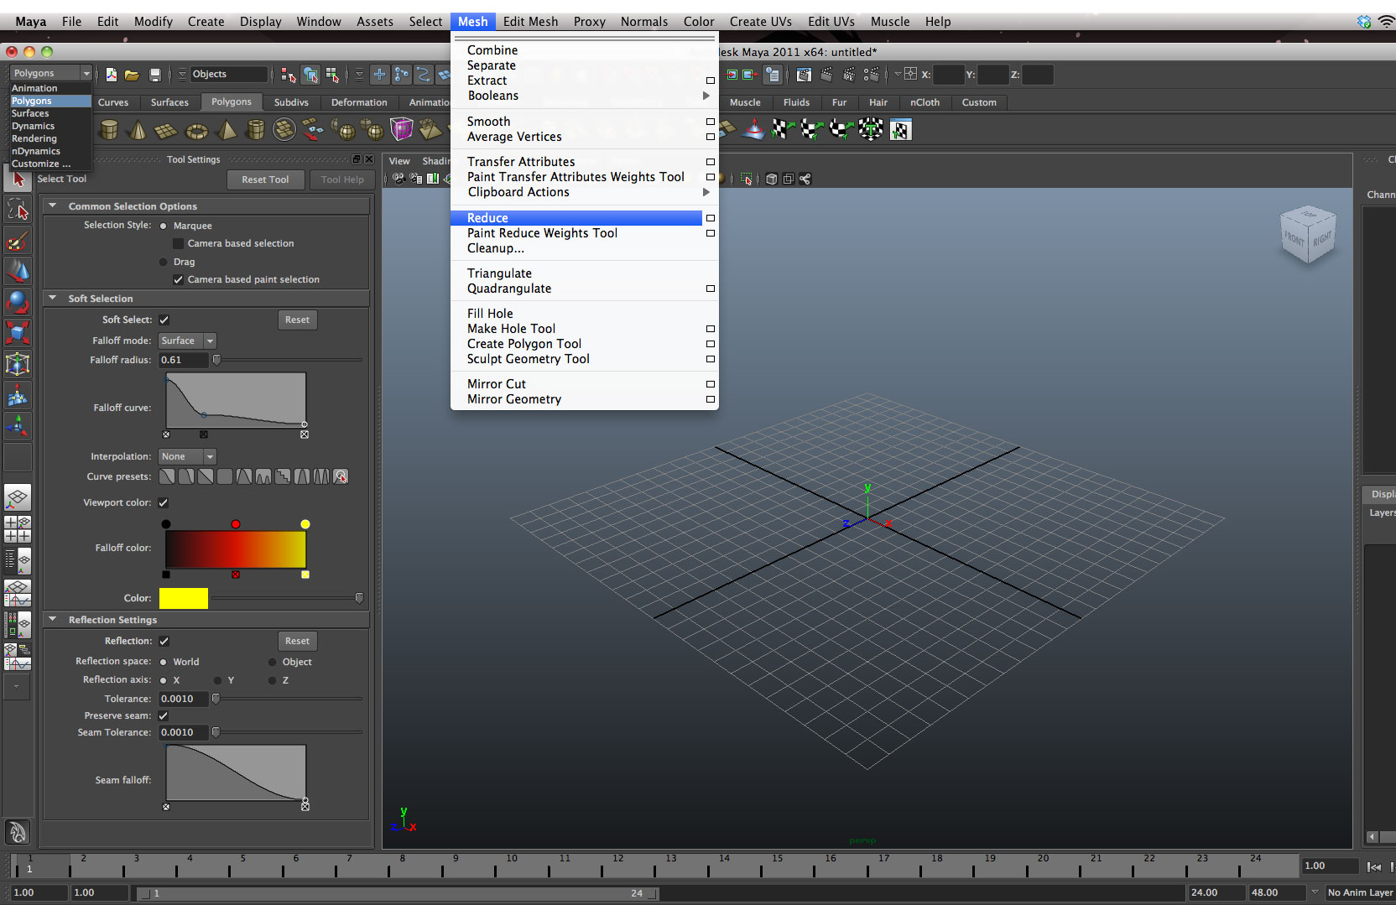Create a polygon cone from the shelf

pos(138,130)
